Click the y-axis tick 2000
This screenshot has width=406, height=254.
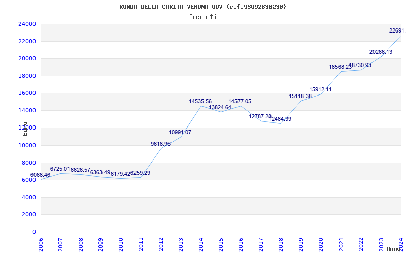point(29,214)
